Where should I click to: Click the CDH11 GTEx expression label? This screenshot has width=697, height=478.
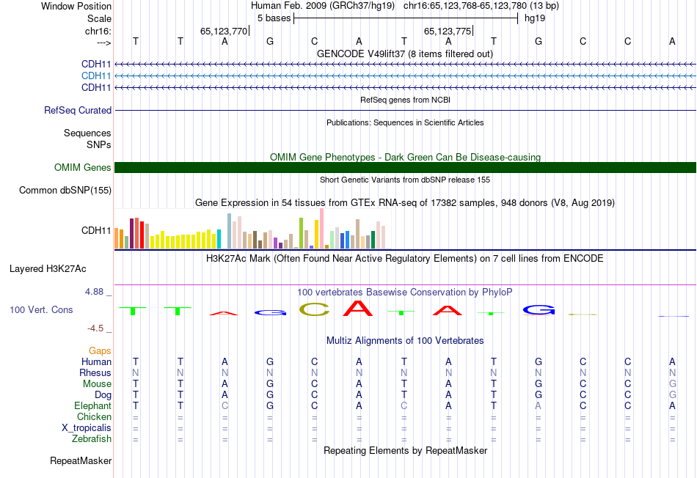click(96, 230)
